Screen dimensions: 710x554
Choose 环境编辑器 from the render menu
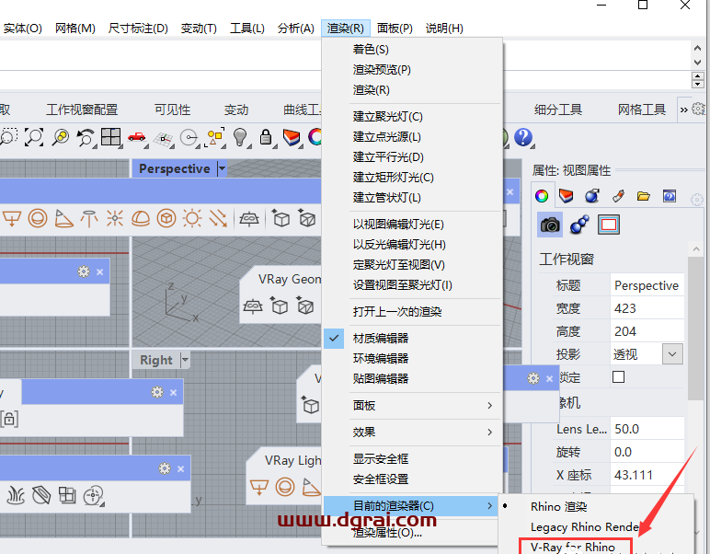(x=412, y=358)
